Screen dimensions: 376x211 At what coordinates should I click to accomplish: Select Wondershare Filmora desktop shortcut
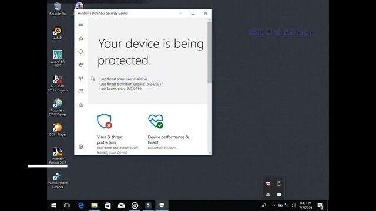coord(58,180)
